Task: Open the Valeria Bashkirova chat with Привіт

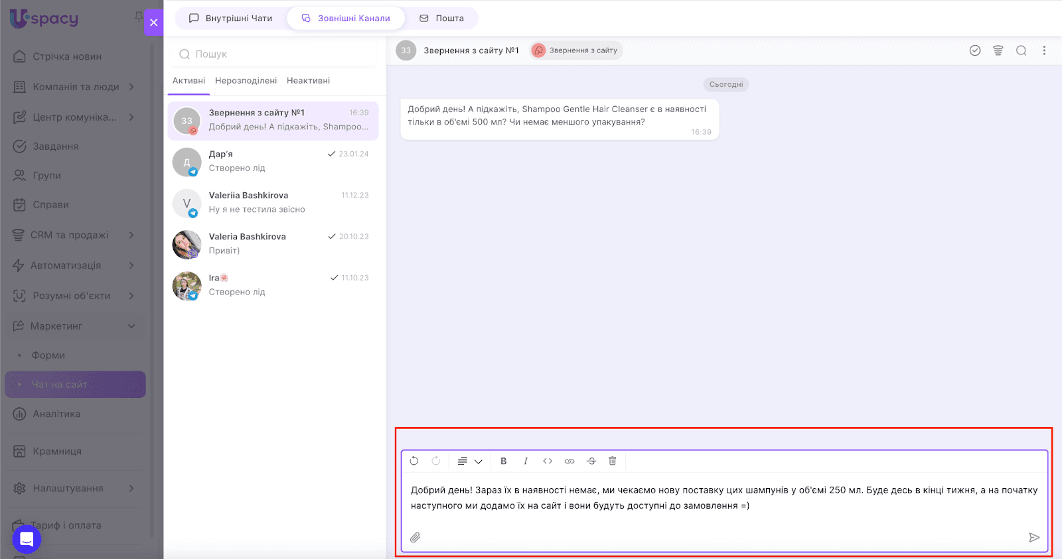Action: click(273, 244)
